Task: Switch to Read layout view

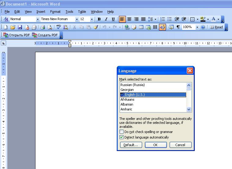Action: [216, 27]
